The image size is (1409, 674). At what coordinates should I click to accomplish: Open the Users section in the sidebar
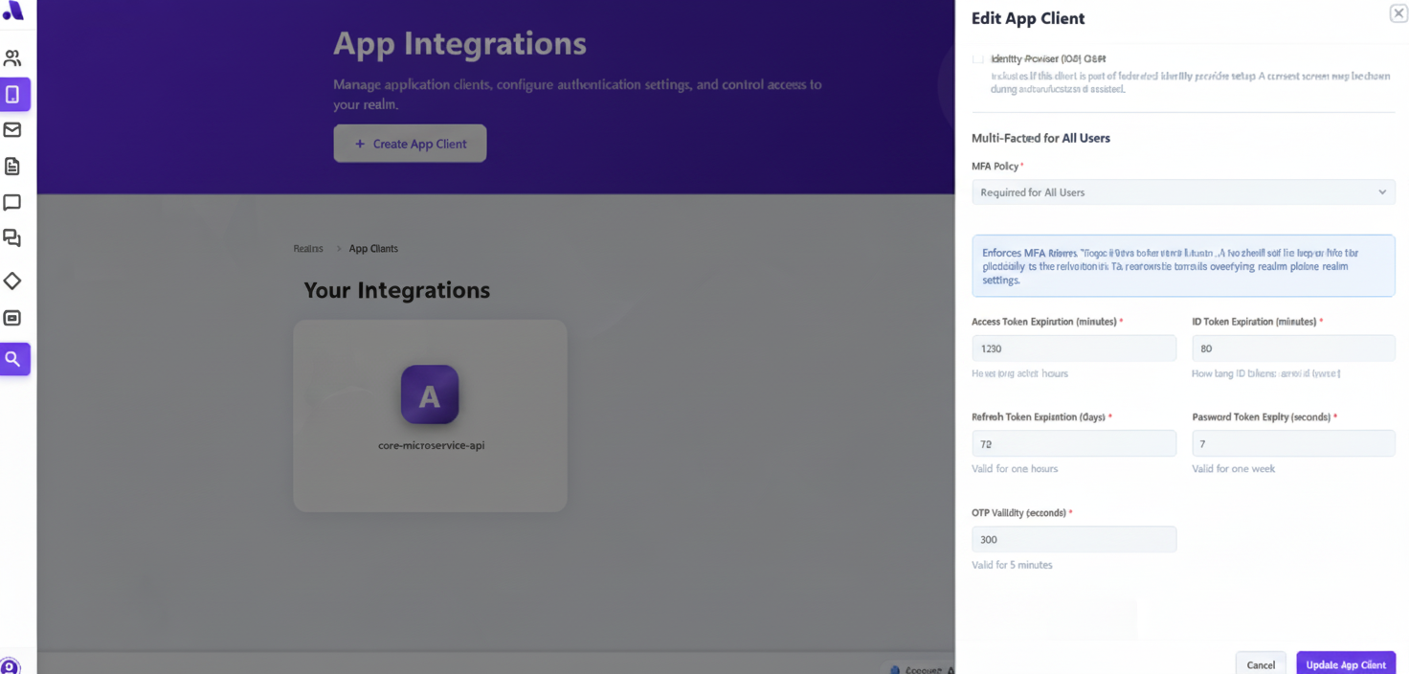coord(13,57)
